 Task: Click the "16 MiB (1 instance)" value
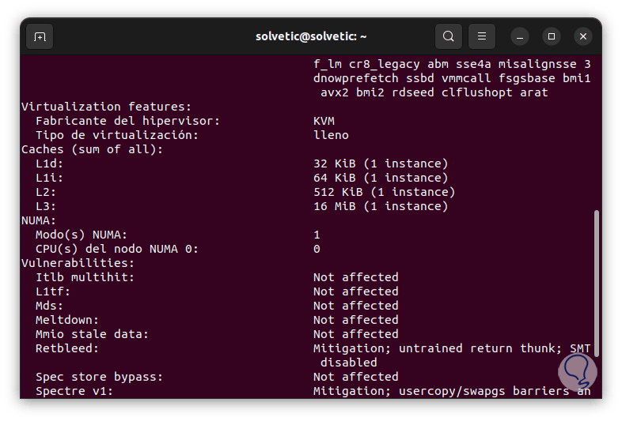click(380, 206)
